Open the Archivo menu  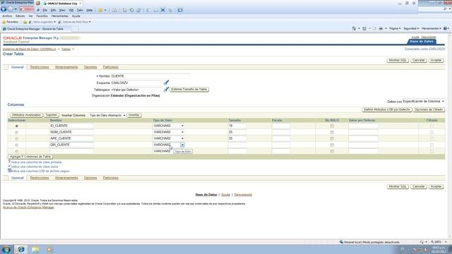(7, 16)
